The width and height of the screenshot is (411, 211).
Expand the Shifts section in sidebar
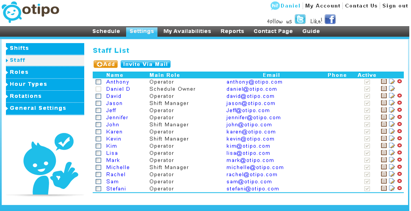[x=45, y=48]
